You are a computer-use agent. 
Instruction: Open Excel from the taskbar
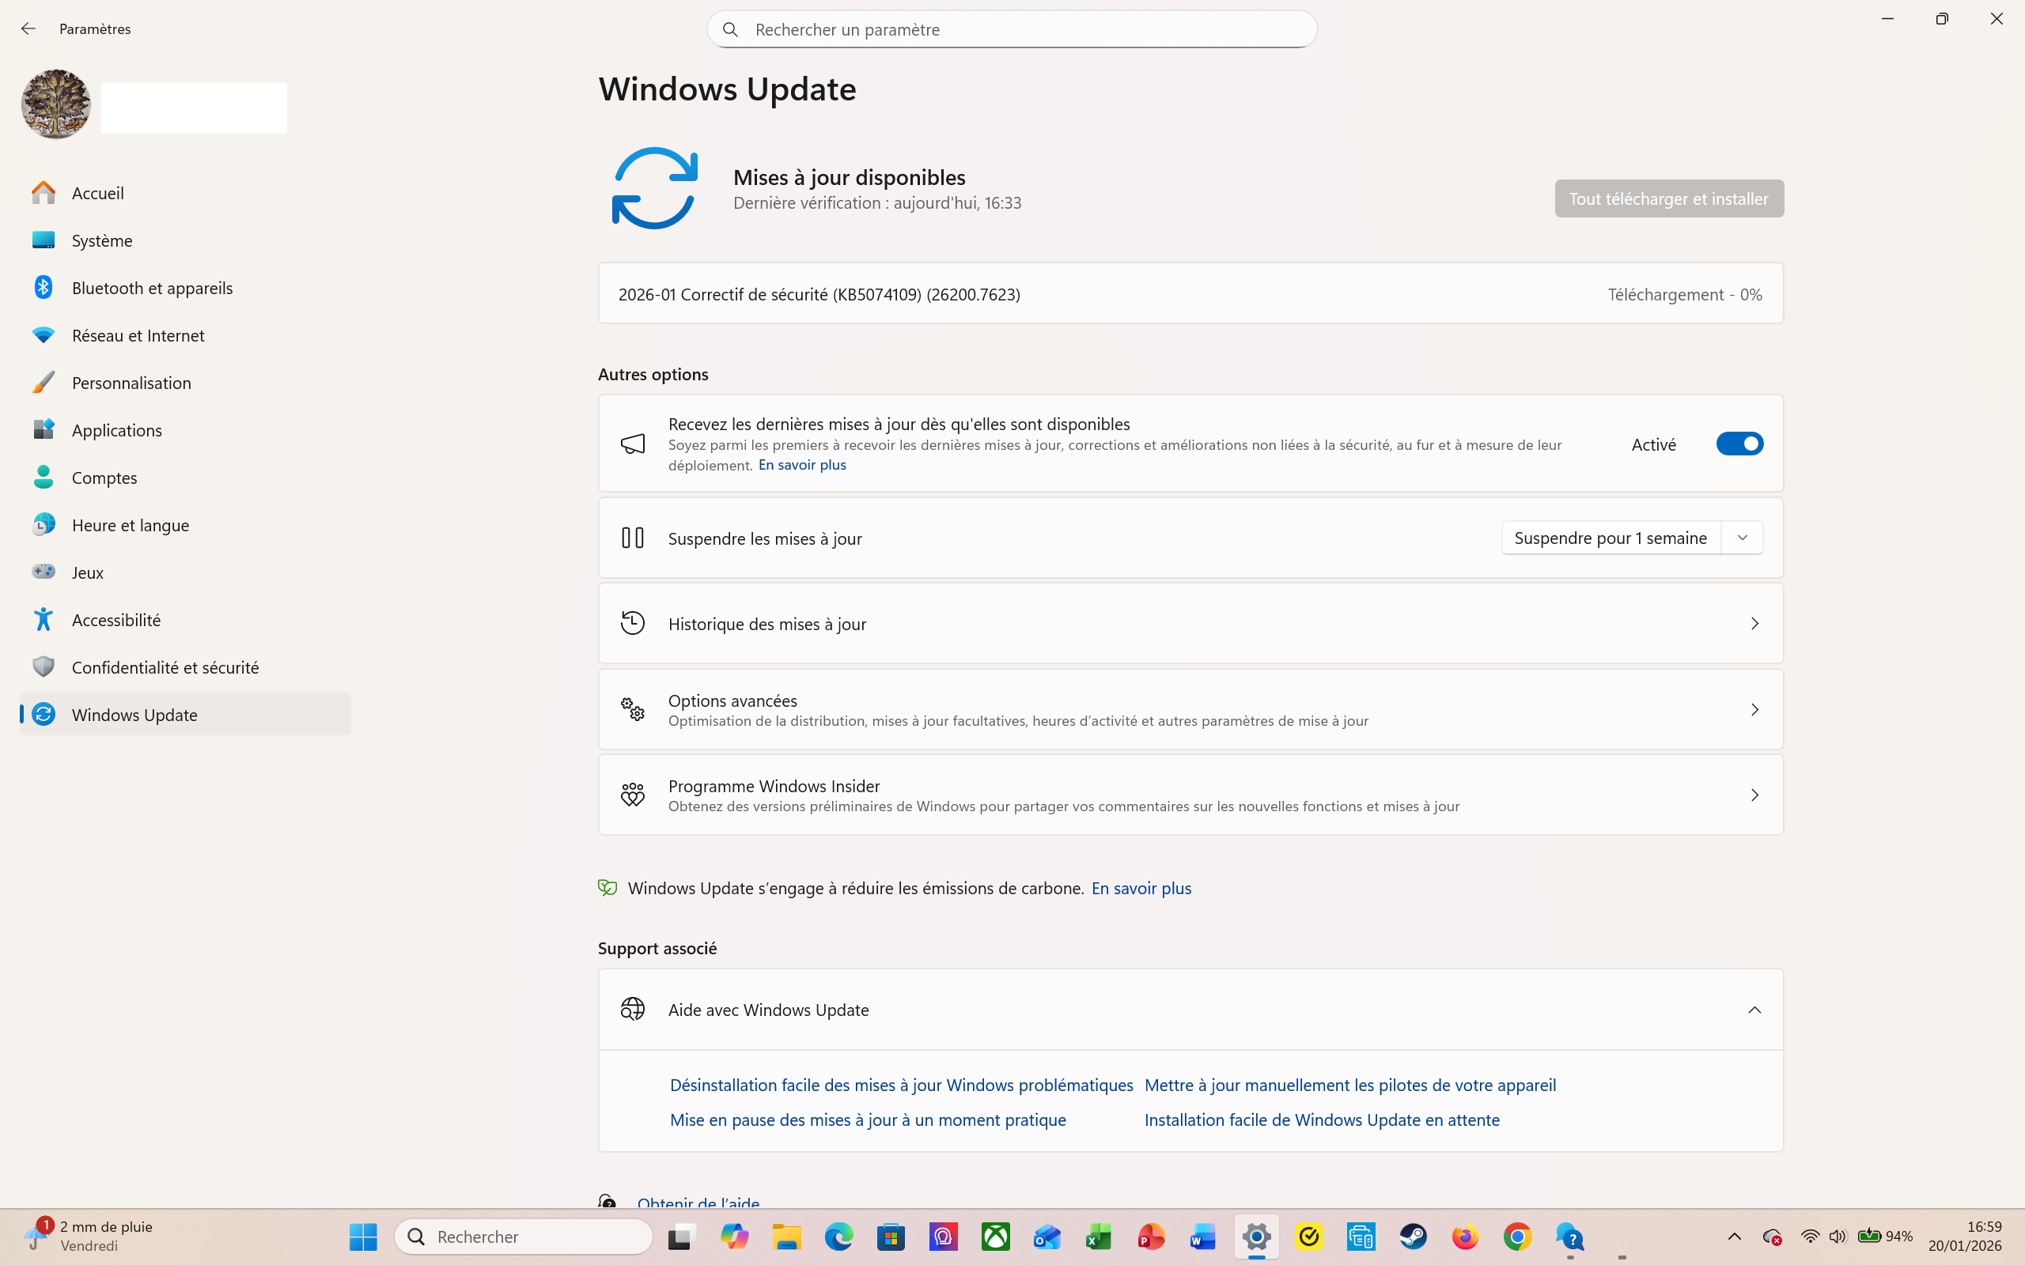pyautogui.click(x=1100, y=1237)
